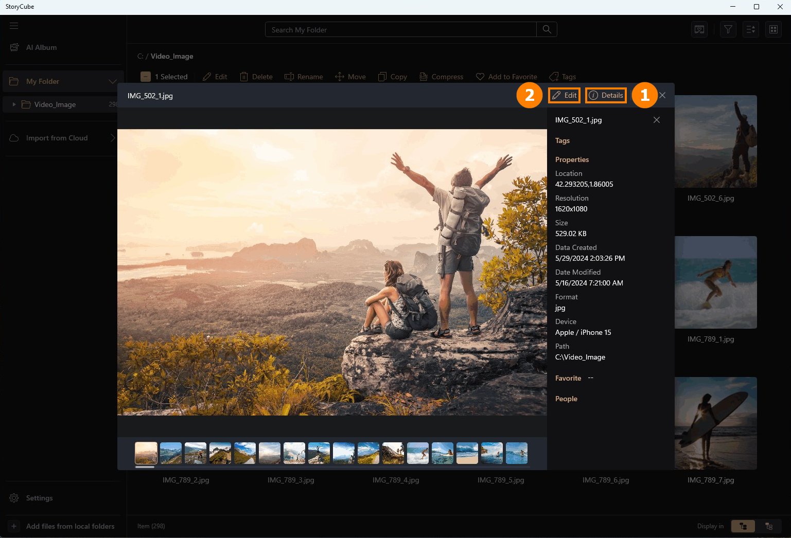Click the Tags section heading
The width and height of the screenshot is (791, 538).
point(563,140)
